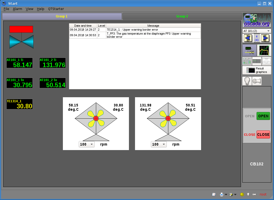The image size is (274, 200).
Task: Click the oscada.org SC&DA logo
Action: coord(257,20)
